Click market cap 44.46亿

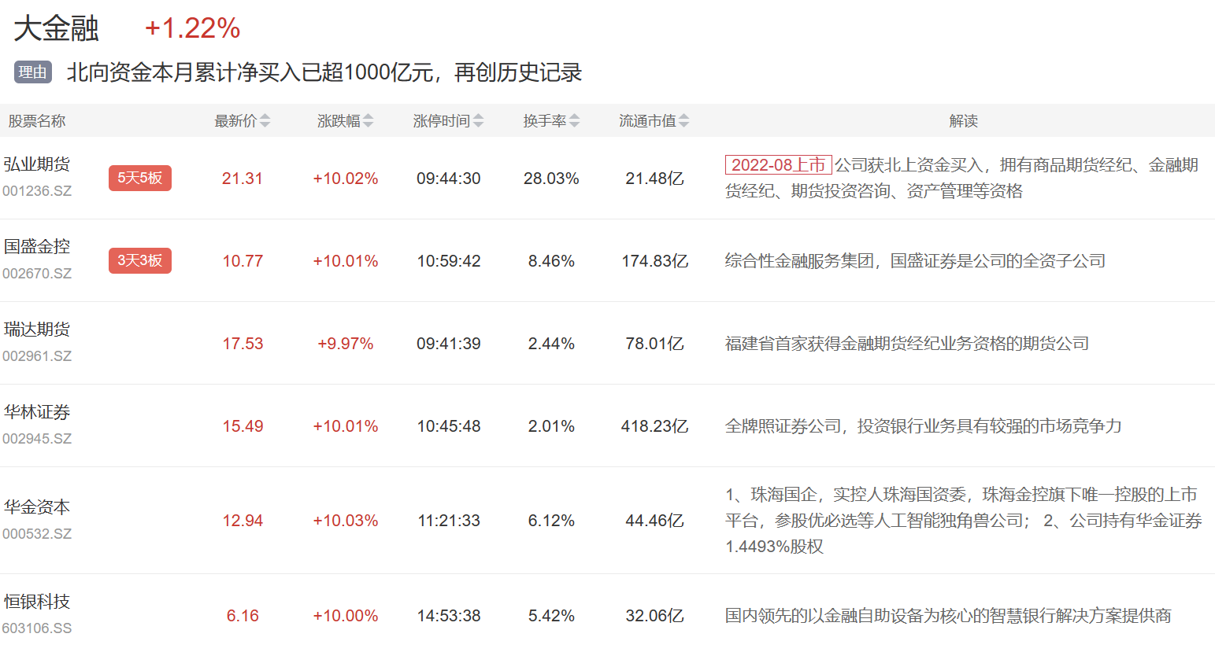654,521
